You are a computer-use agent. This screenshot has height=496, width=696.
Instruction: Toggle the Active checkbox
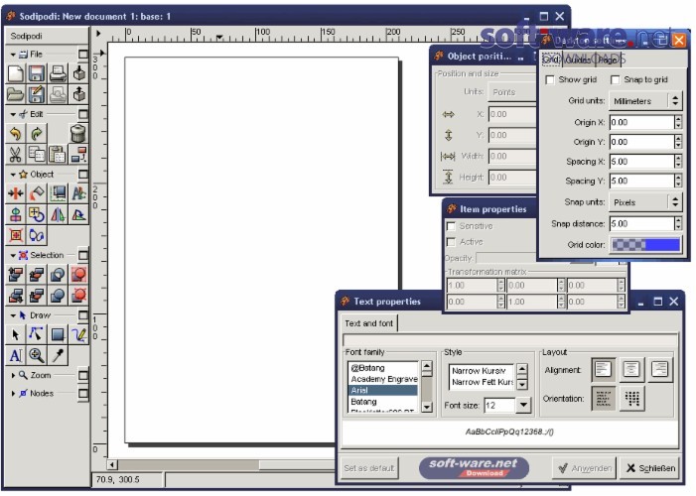tap(451, 242)
